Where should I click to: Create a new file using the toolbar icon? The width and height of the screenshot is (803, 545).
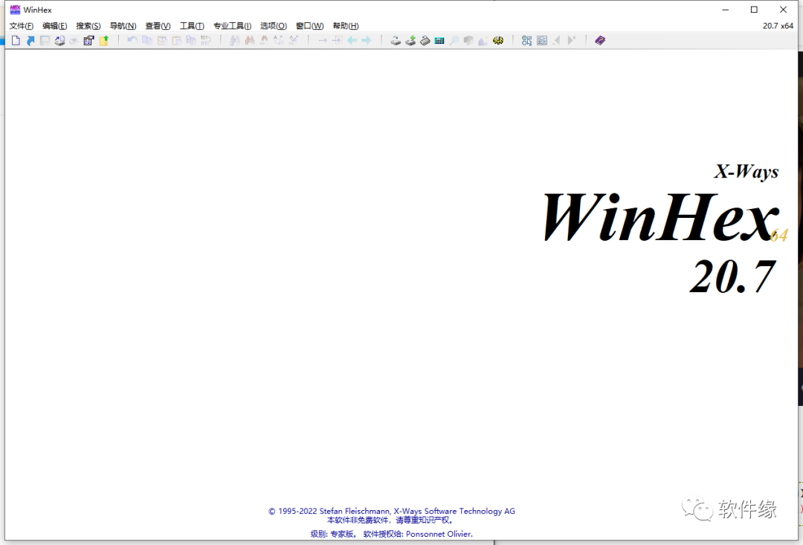16,40
